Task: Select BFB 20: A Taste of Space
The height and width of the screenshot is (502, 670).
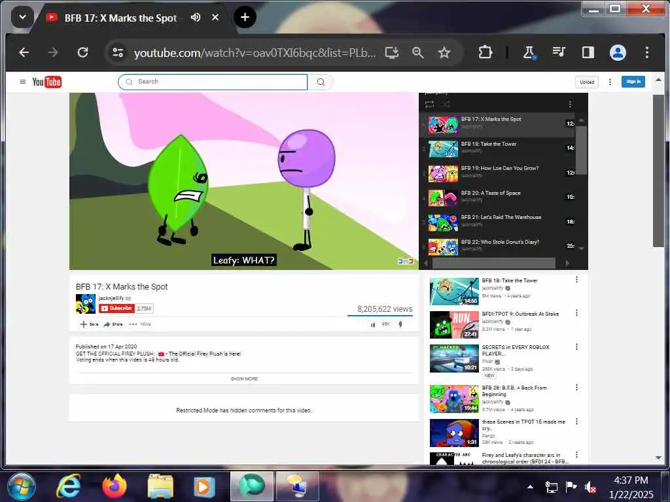Action: [498, 197]
